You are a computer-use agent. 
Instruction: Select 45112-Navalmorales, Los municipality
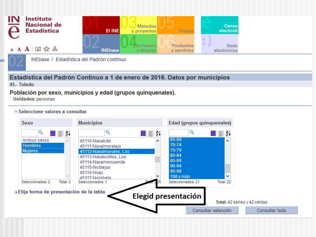click(x=116, y=151)
